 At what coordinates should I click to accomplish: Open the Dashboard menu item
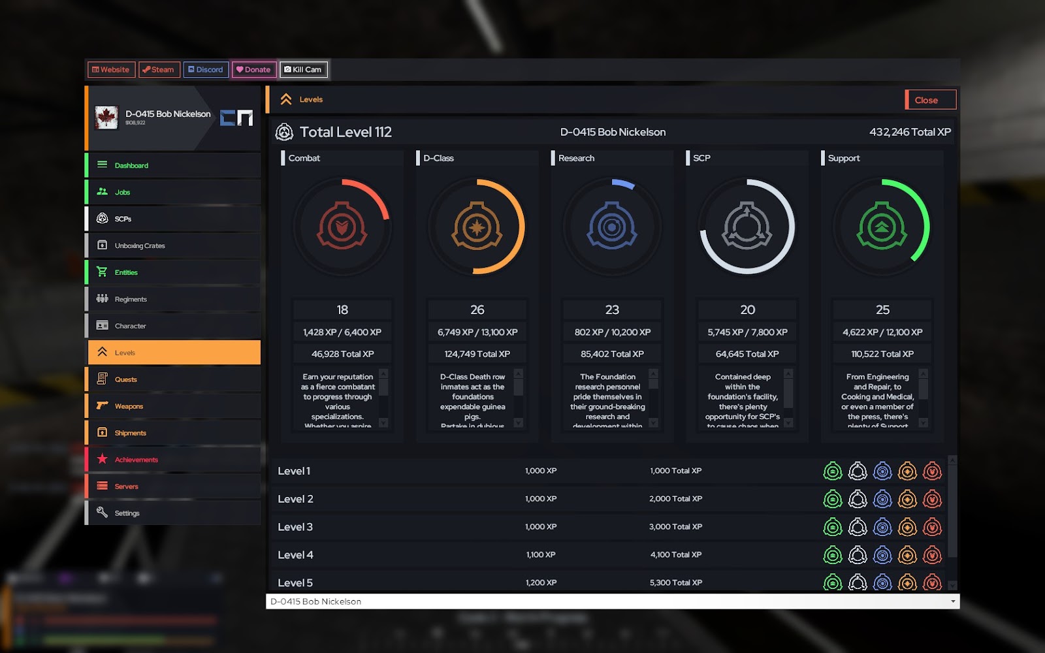point(174,165)
